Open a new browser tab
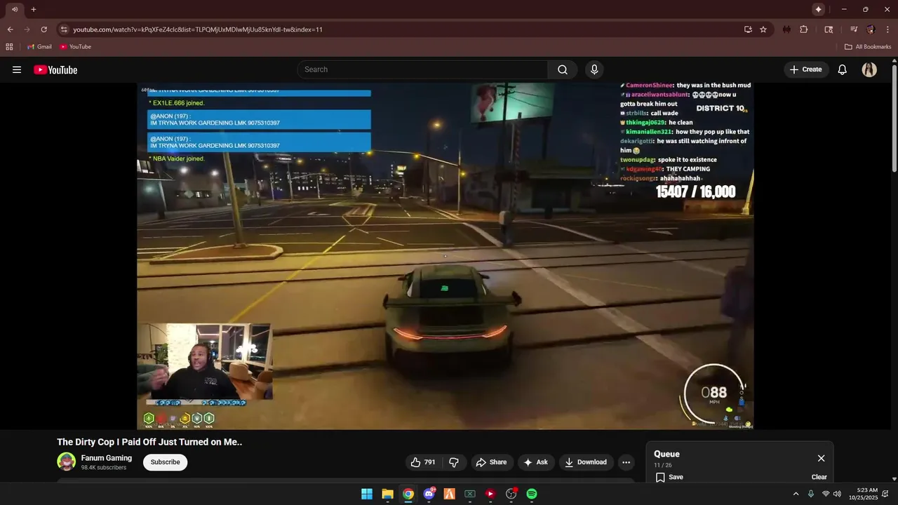Screen dimensions: 898x505 pos(33,9)
